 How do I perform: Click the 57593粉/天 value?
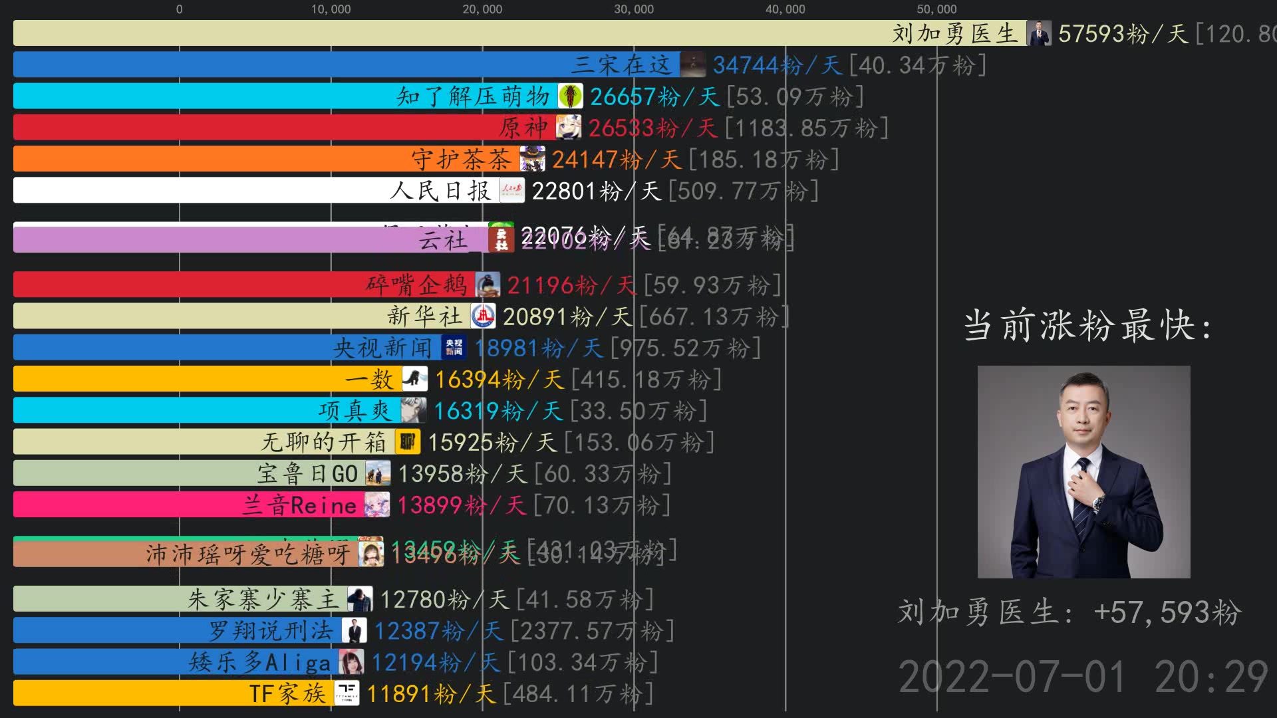click(1123, 33)
